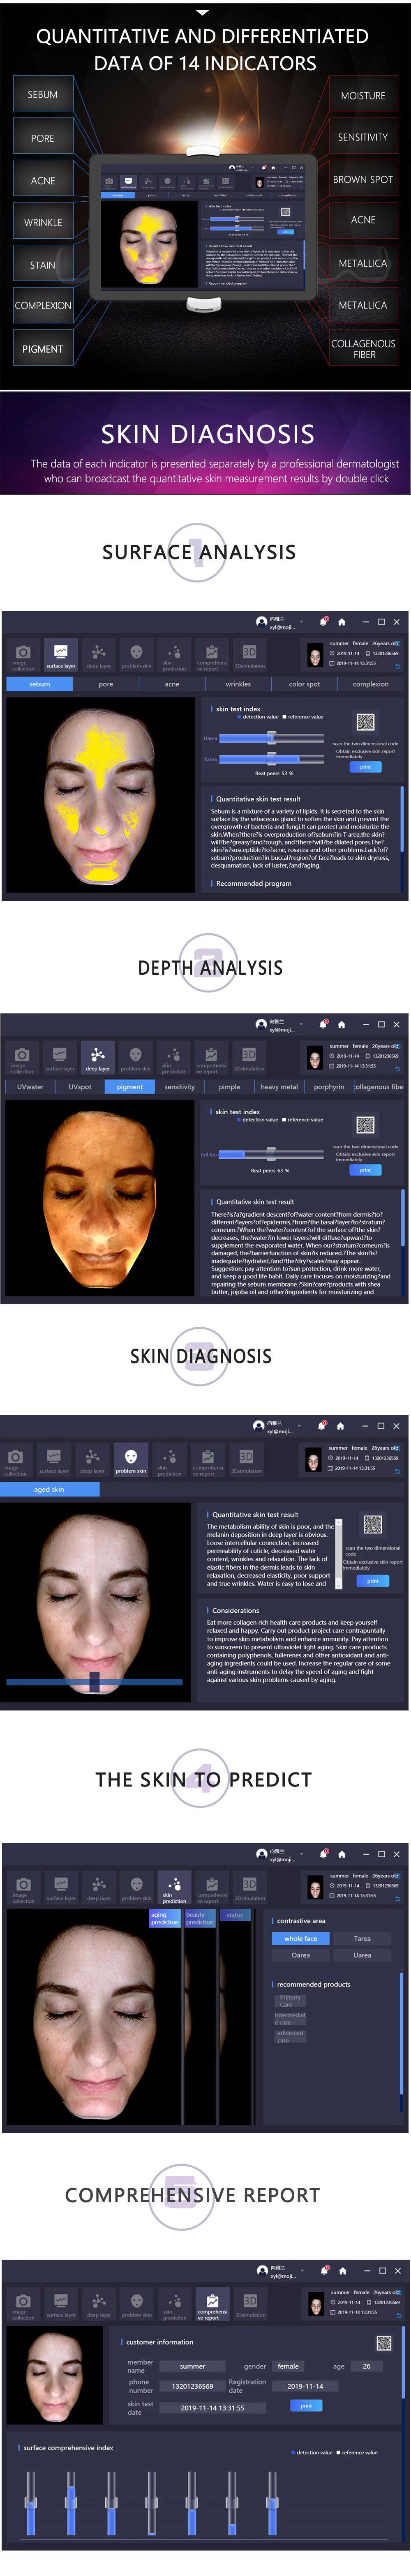The width and height of the screenshot is (411, 2576).
Task: Choose the Oarea contrastive area button
Action: coord(300,1955)
